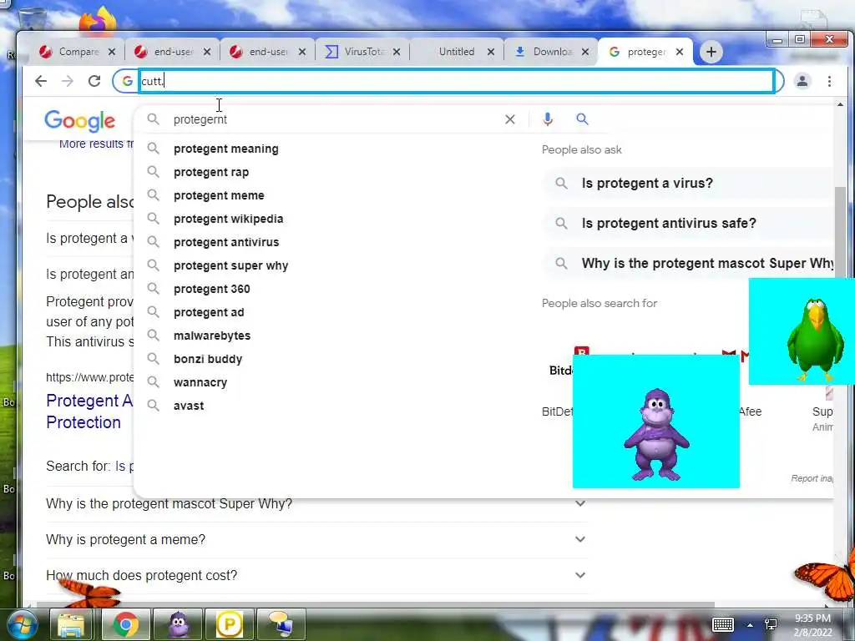Open the Chrome profile avatar
This screenshot has width=855, height=641.
(x=802, y=81)
